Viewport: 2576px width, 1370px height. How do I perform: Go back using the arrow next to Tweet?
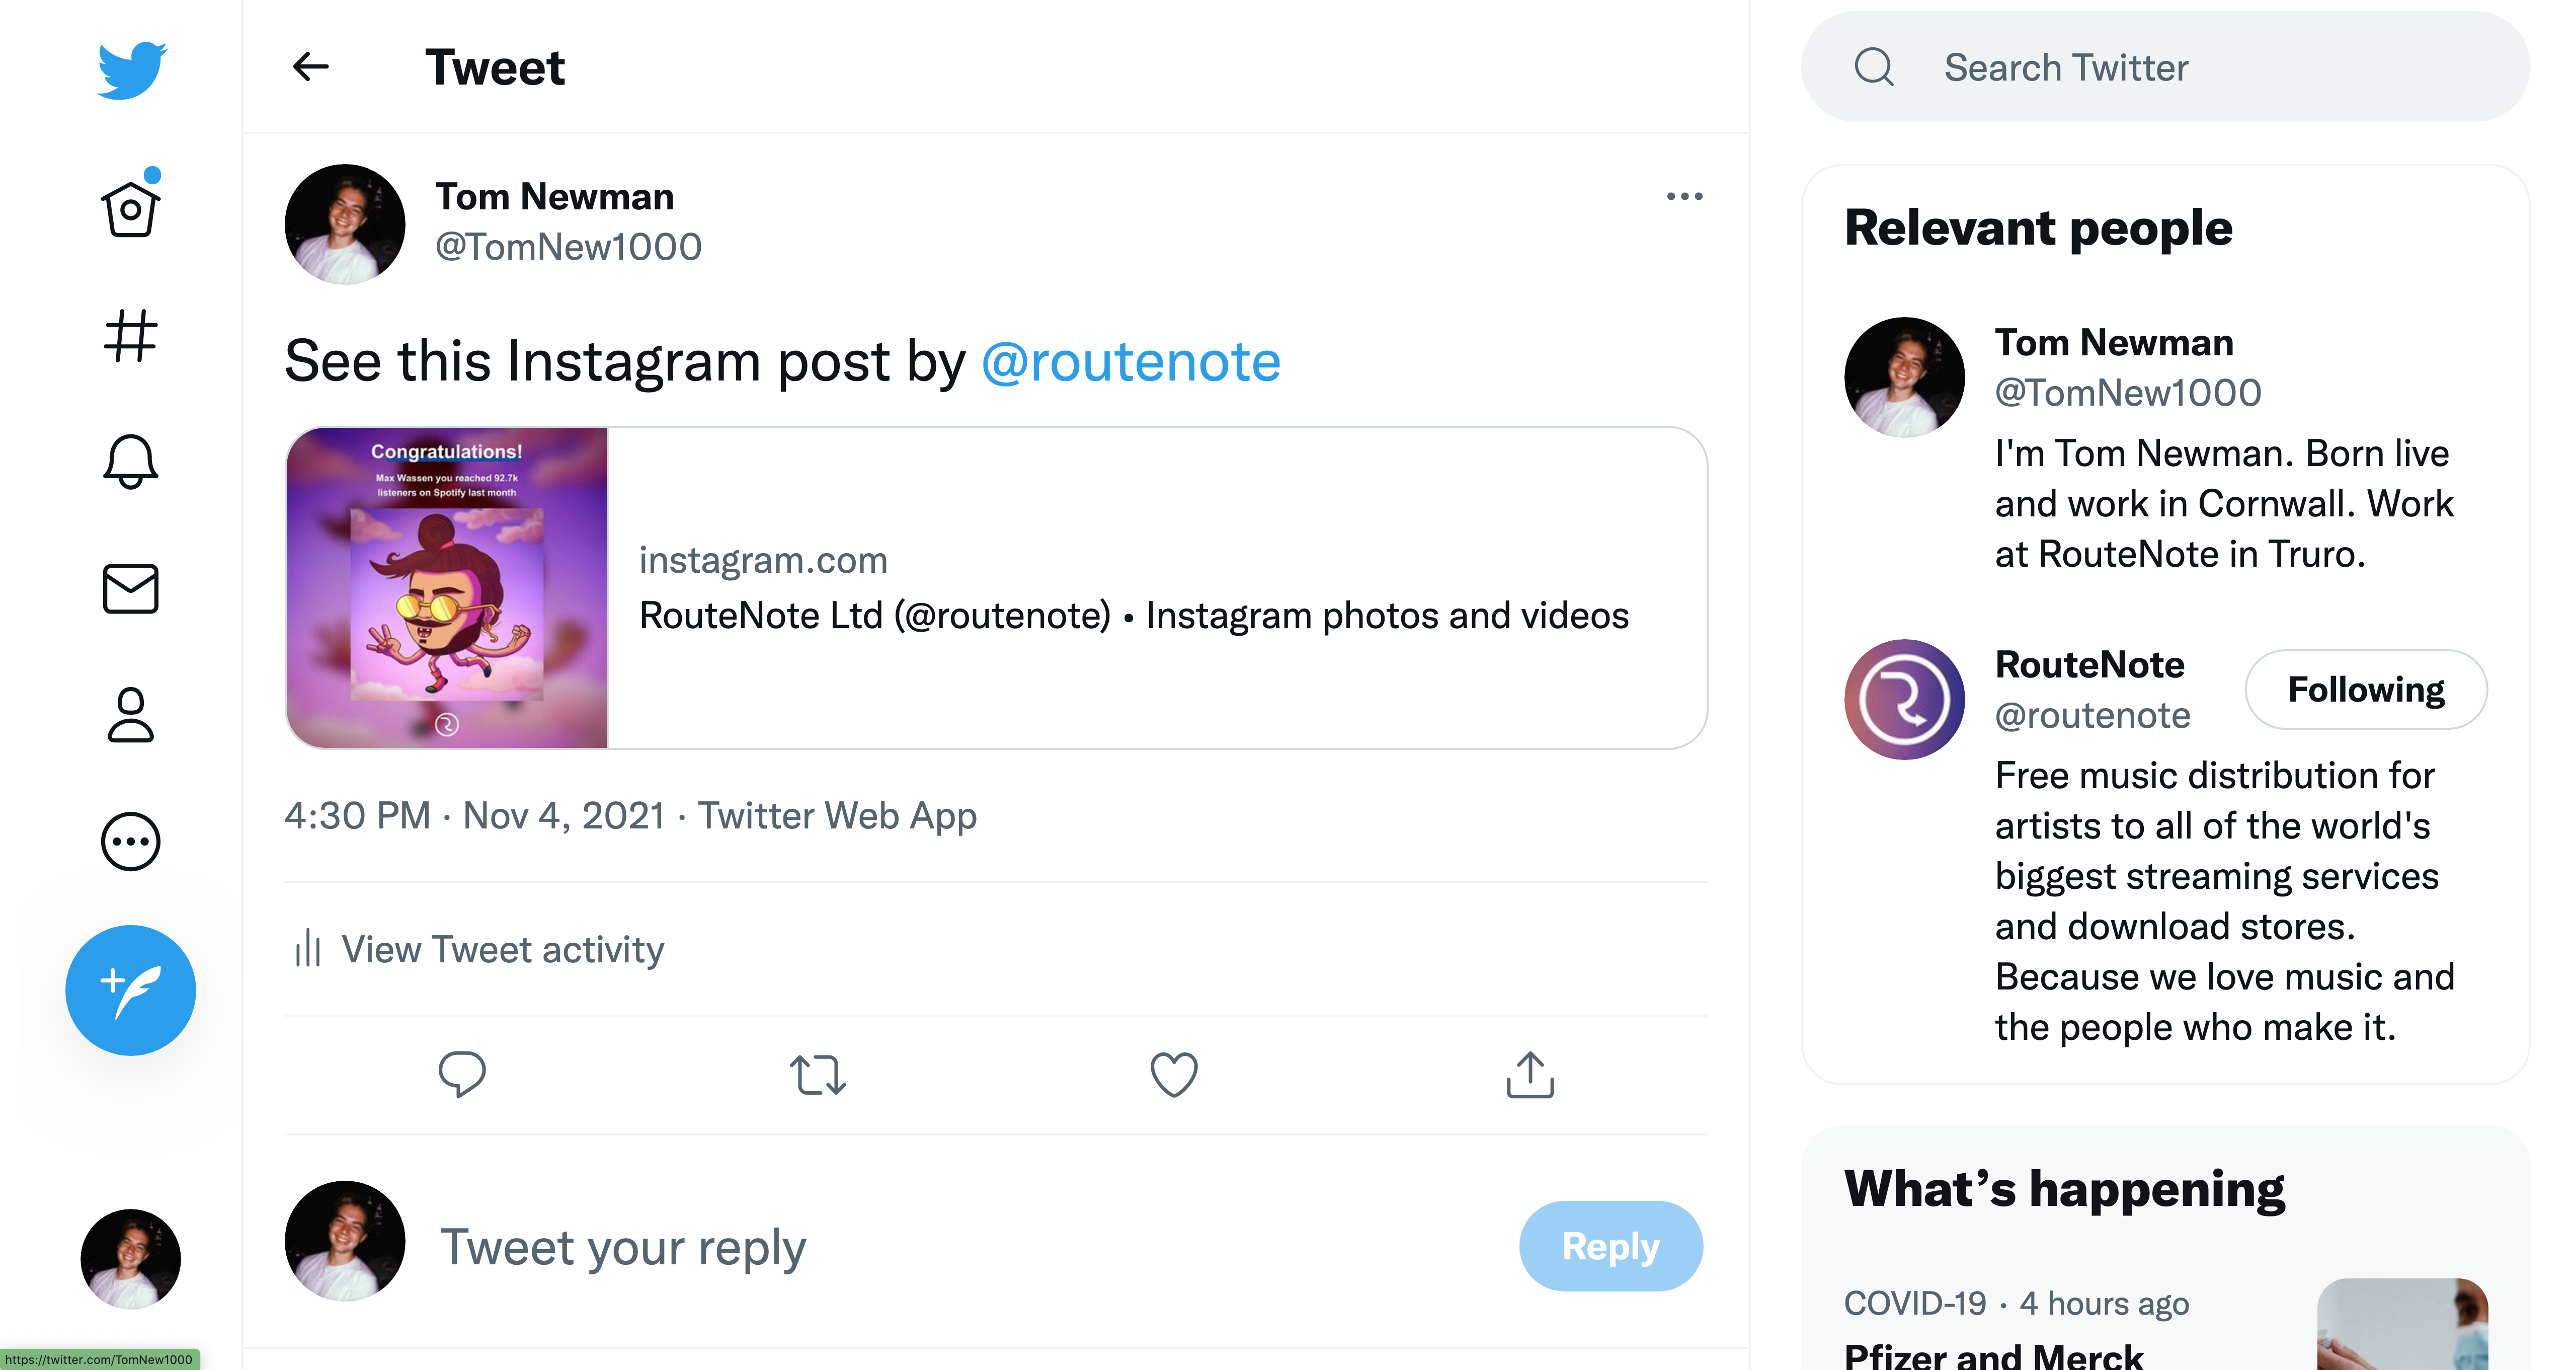click(310, 67)
